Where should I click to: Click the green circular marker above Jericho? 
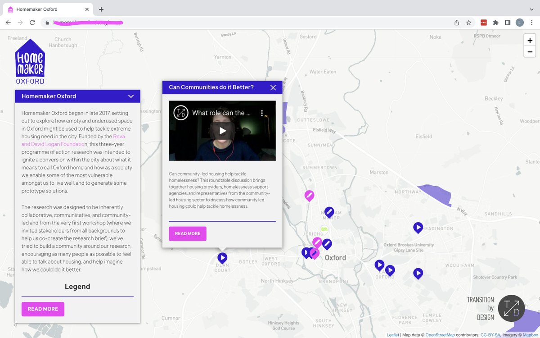point(324,229)
